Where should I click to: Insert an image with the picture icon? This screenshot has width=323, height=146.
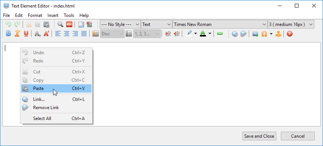pyautogui.click(x=255, y=33)
